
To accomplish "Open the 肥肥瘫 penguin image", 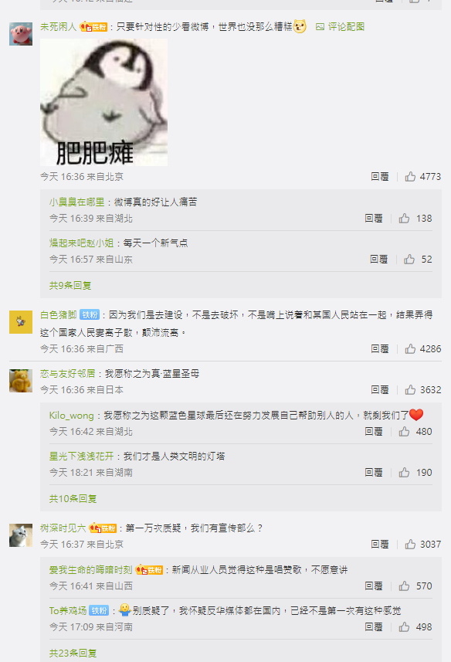I will pos(103,102).
